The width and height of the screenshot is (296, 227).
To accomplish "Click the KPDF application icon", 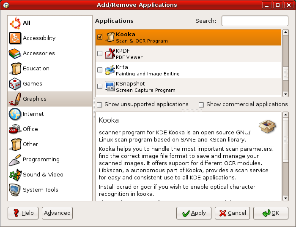I will (x=110, y=53).
